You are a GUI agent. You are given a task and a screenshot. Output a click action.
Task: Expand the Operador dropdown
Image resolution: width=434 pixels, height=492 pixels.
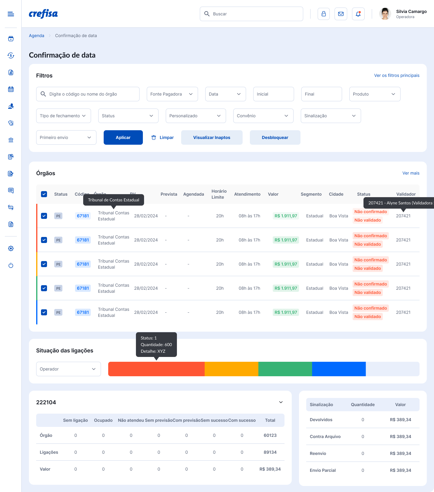coord(68,369)
